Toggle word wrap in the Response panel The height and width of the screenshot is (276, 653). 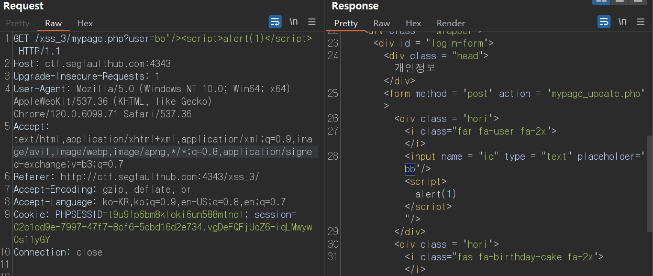click(x=604, y=22)
